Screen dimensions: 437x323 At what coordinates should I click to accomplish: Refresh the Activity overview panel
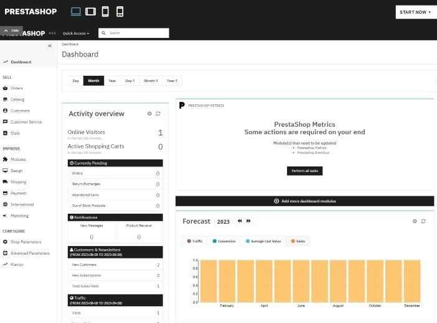(158, 114)
